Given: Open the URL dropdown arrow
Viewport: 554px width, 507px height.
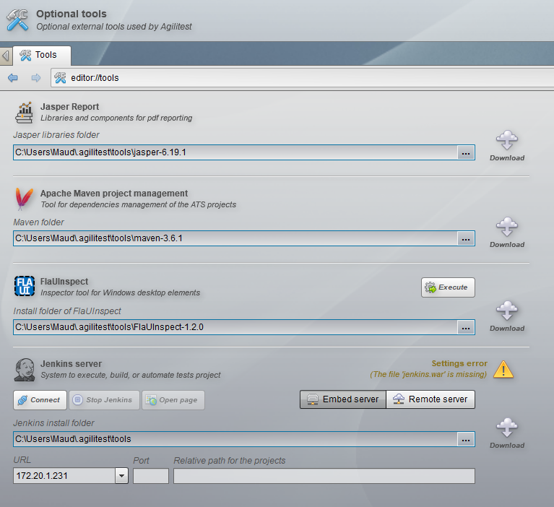Looking at the screenshot, I should point(121,476).
